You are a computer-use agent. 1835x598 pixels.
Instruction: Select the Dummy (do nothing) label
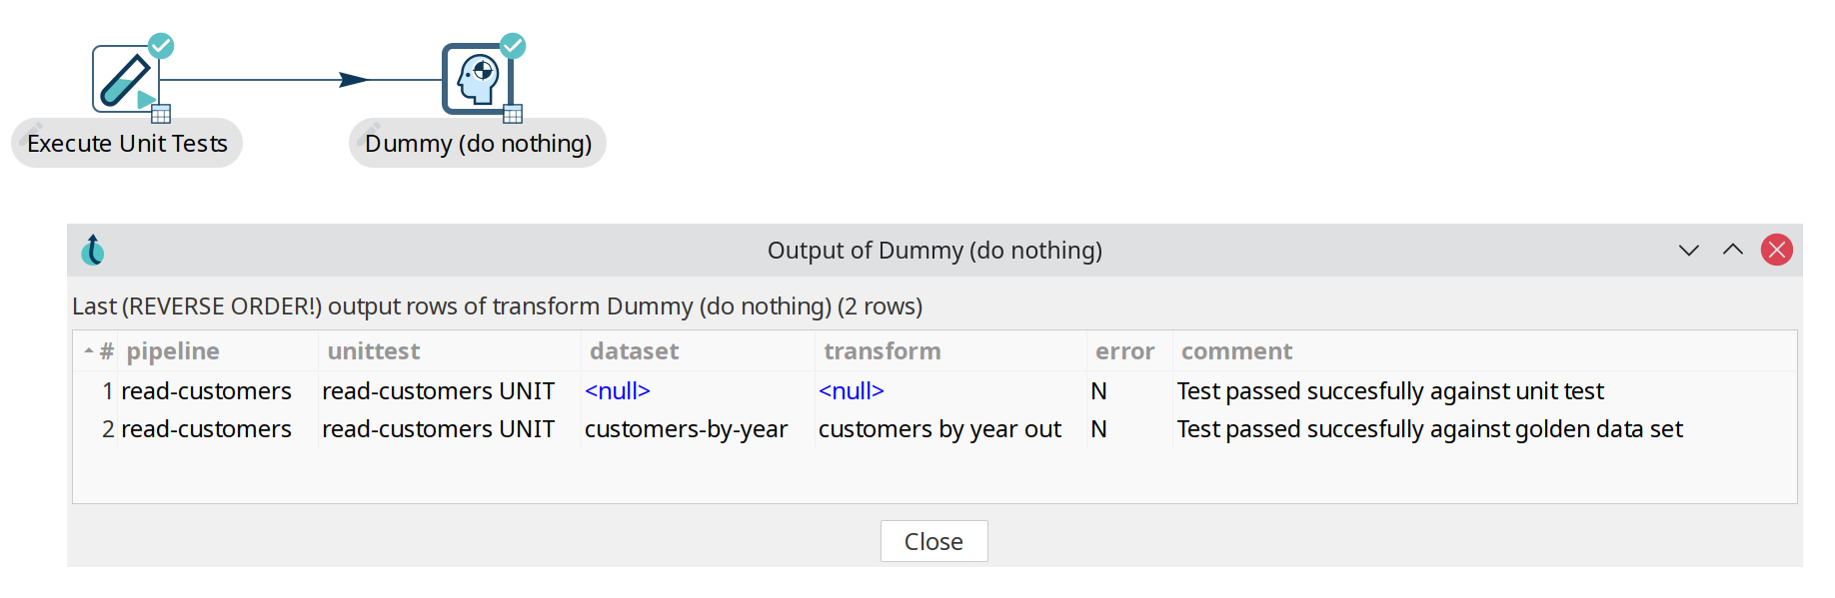[478, 144]
